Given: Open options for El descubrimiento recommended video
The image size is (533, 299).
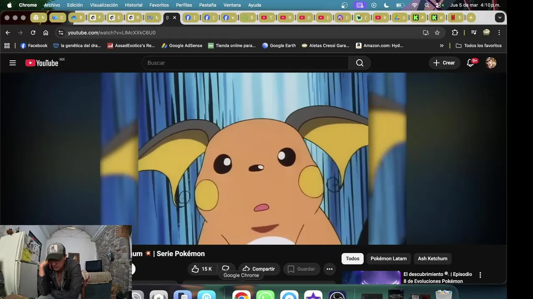Looking at the screenshot, I should pyautogui.click(x=480, y=275).
